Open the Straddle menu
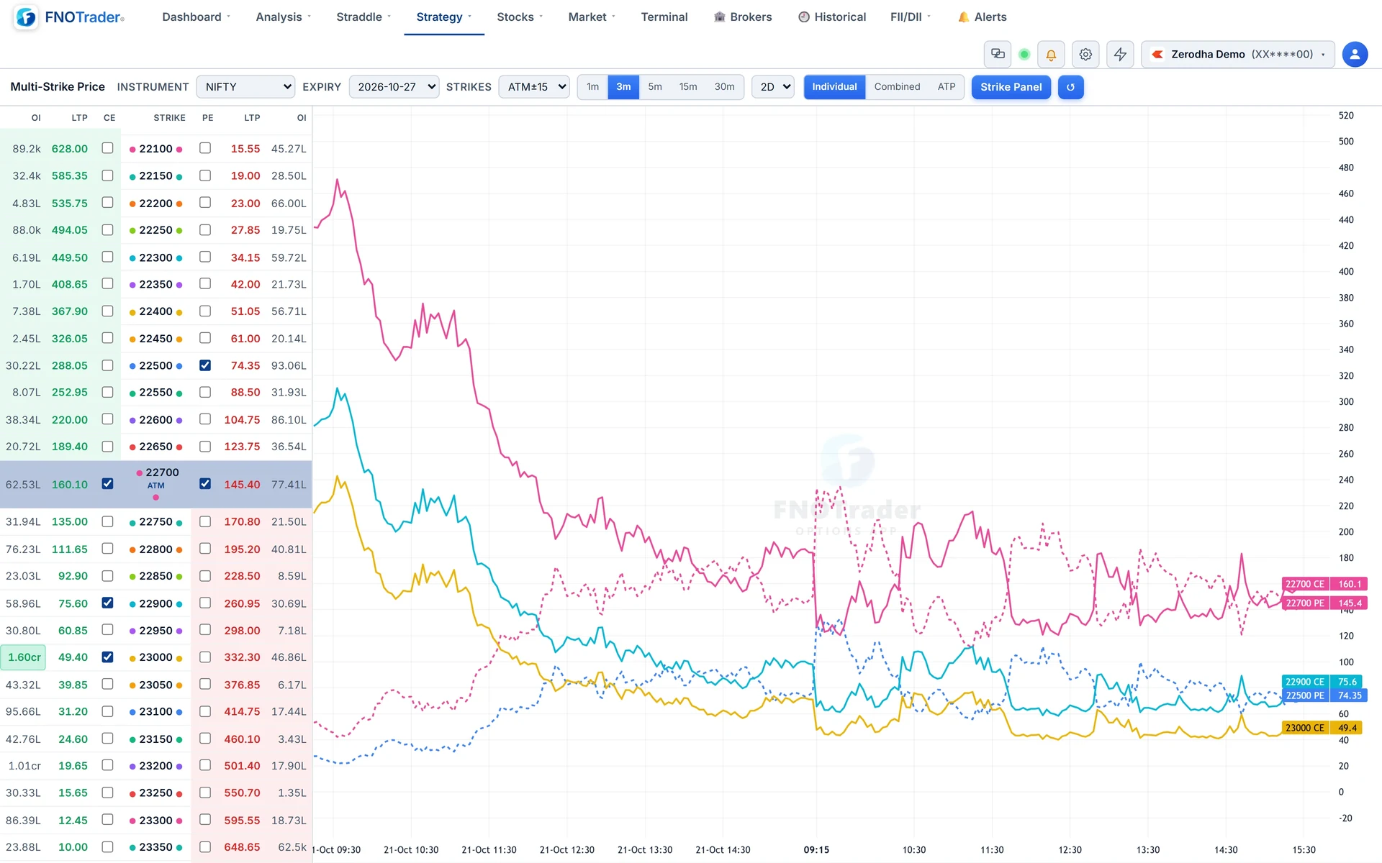This screenshot has width=1382, height=863. click(363, 17)
